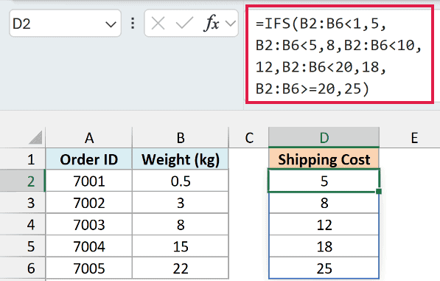
Task: Select cell containing 7001
Action: 88,181
